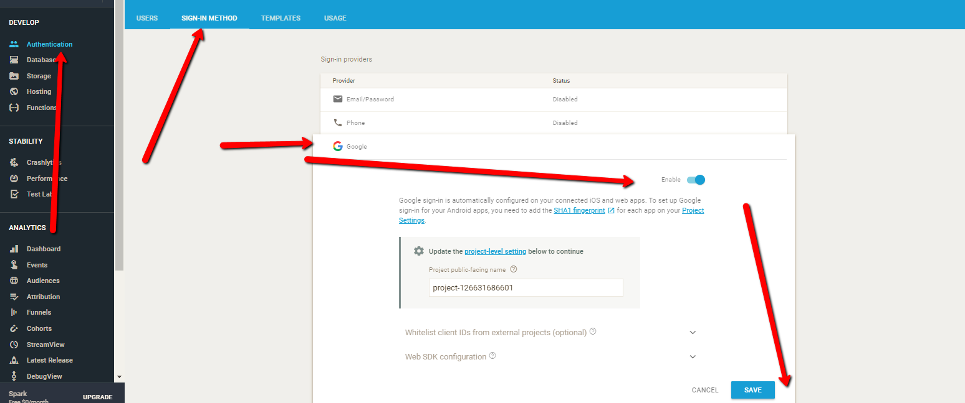This screenshot has width=965, height=403.
Task: Open the Crashlytics icon
Action: (x=14, y=162)
